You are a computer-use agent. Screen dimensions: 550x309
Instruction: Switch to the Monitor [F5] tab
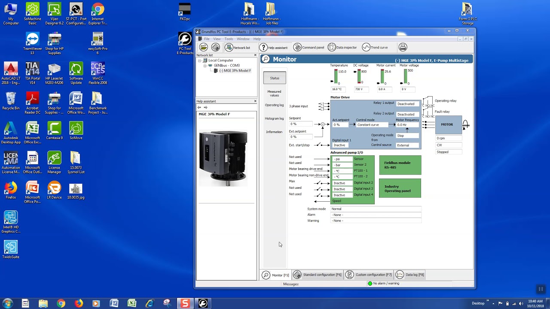pyautogui.click(x=276, y=275)
